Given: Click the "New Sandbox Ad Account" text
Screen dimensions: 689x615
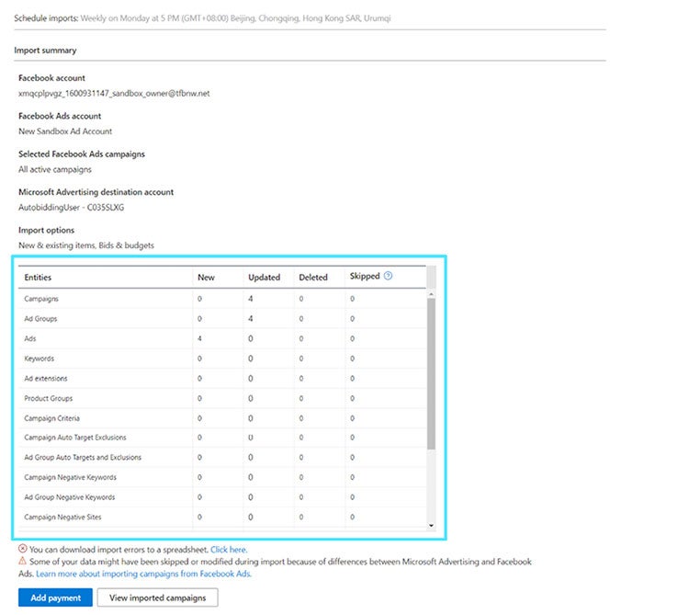Looking at the screenshot, I should tap(65, 131).
